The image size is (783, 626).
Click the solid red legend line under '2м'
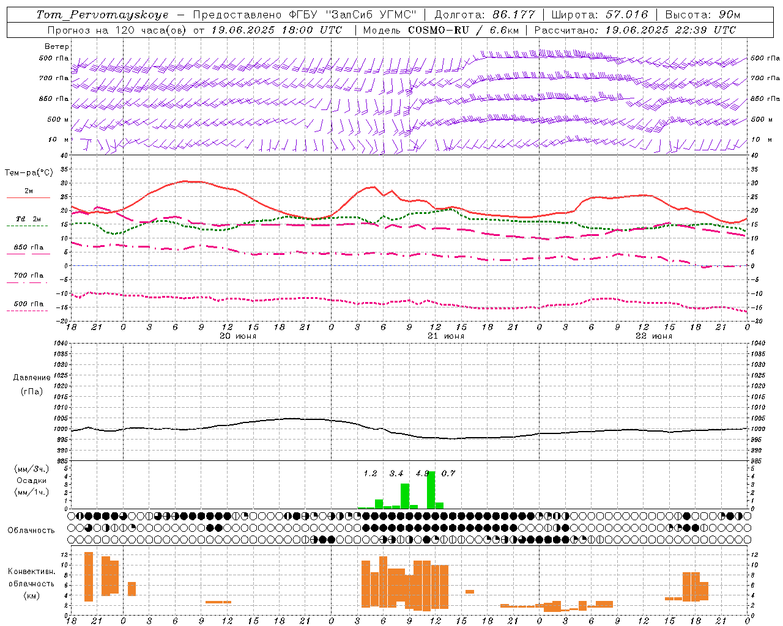[28, 198]
